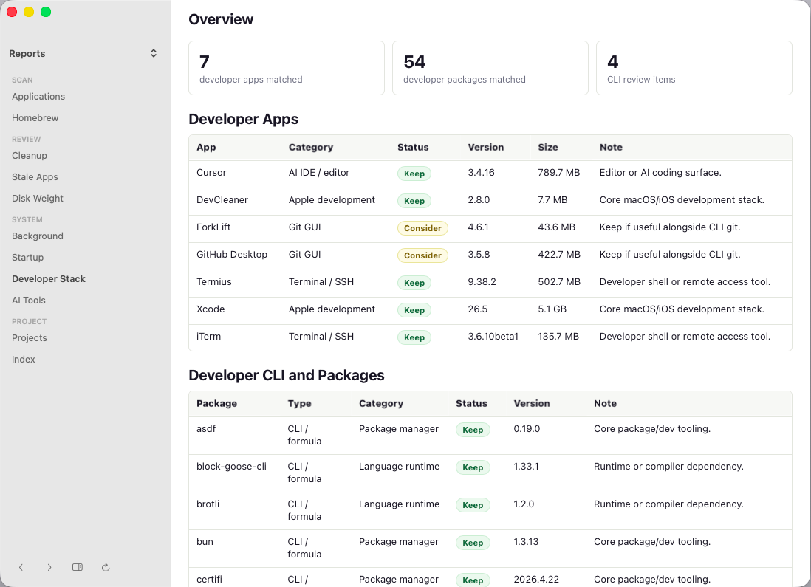811x587 pixels.
Task: Click the Package column header
Action: pyautogui.click(x=216, y=403)
